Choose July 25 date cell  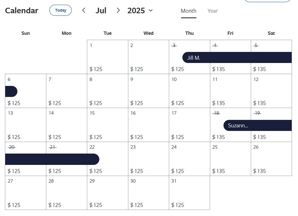click(x=230, y=159)
